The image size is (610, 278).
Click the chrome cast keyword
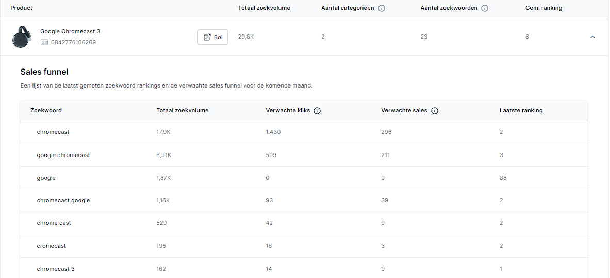54,223
